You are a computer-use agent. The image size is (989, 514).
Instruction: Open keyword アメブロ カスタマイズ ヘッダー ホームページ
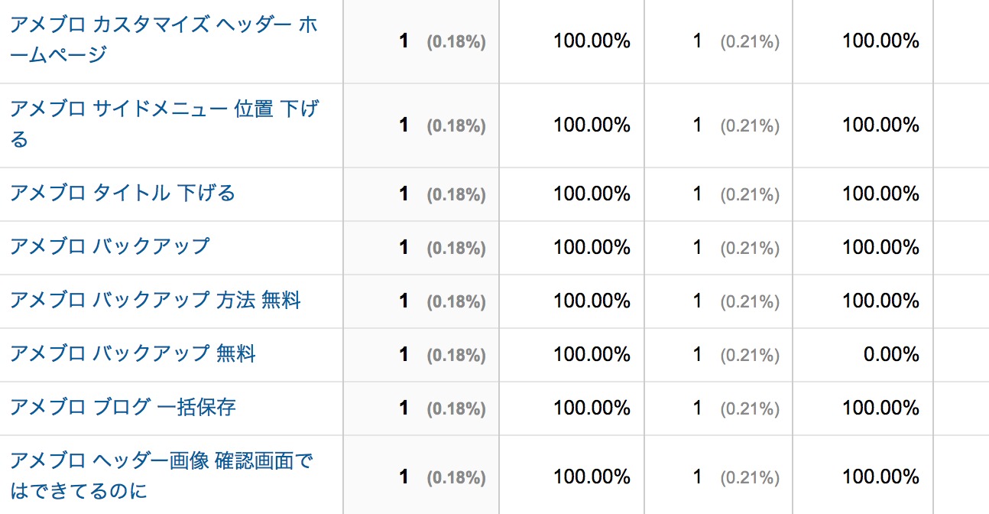point(164,40)
